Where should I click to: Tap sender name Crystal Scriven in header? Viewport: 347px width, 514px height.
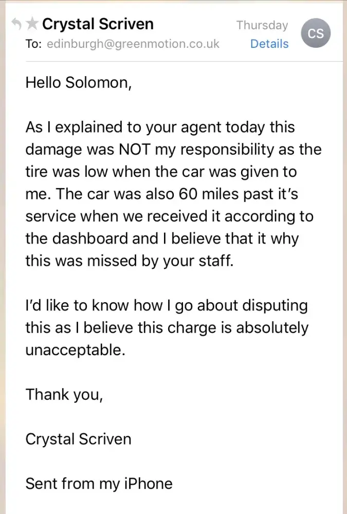coord(98,24)
